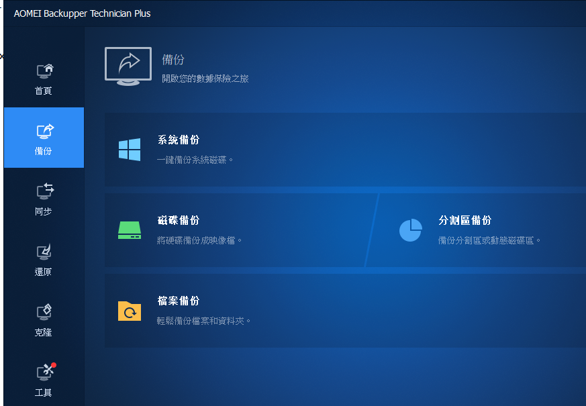Open the 克隆 clone icon in sidebar
Image resolution: width=586 pixels, height=406 pixels.
44,312
